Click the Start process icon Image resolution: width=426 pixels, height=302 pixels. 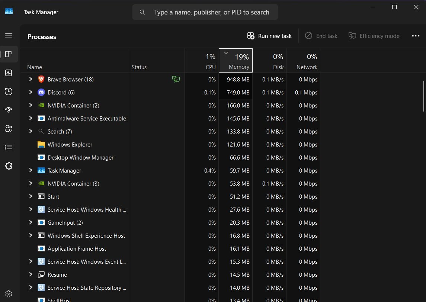(x=41, y=196)
